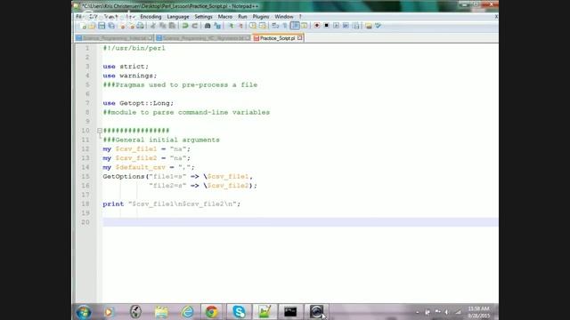Screen dimensions: 570x320
Task: Cut selection with the scissors icon
Action: [x=153, y=26]
